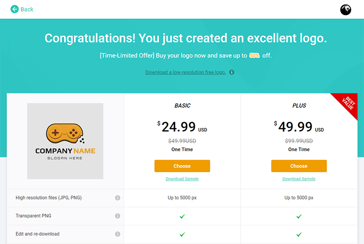This screenshot has width=364, height=244.
Task: Click info icon for Edit and re-download
Action: (117, 234)
